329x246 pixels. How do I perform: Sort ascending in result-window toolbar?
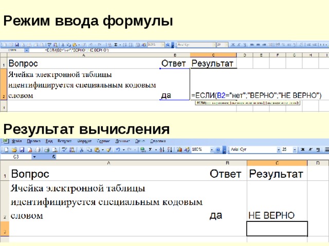[x=162, y=150]
